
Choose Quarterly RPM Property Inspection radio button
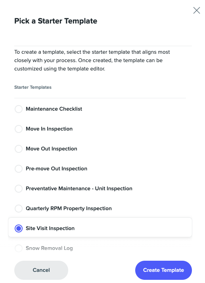[x=19, y=208]
